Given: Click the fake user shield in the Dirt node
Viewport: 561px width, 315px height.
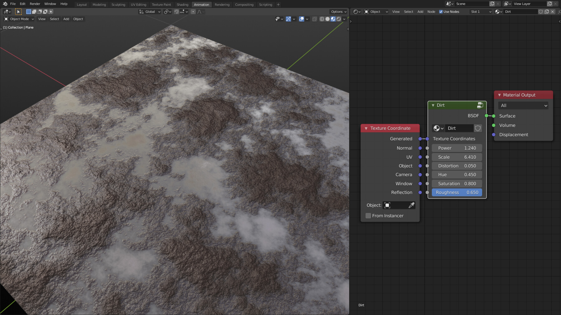Looking at the screenshot, I should 477,128.
